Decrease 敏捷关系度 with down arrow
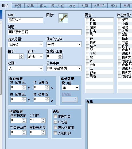132x149 pixels. point(43,134)
